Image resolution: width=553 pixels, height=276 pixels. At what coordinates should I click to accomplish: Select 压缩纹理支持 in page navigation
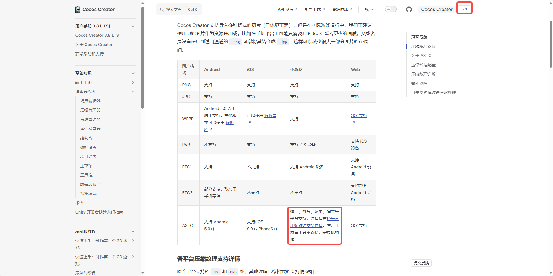click(x=423, y=46)
